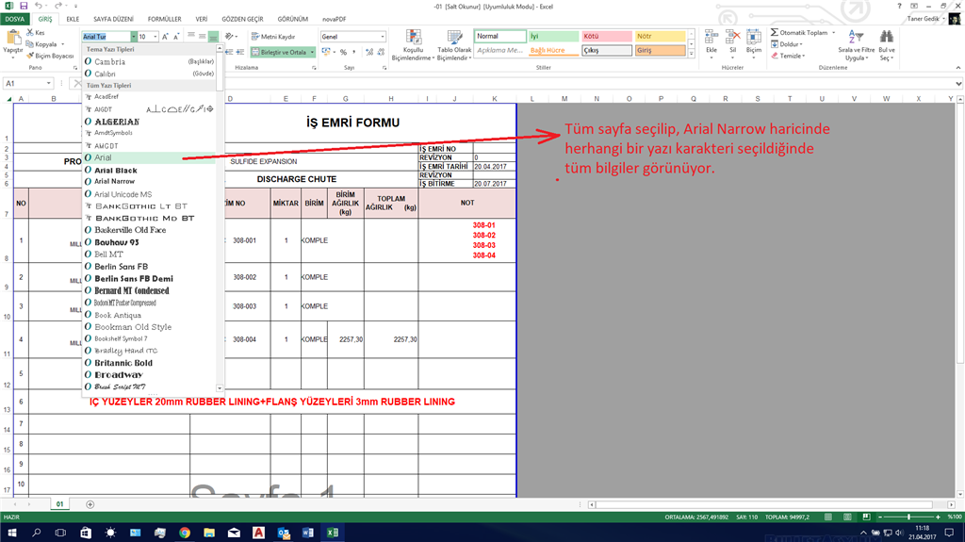
Task: Click the Kes scissors icon
Action: click(x=29, y=33)
